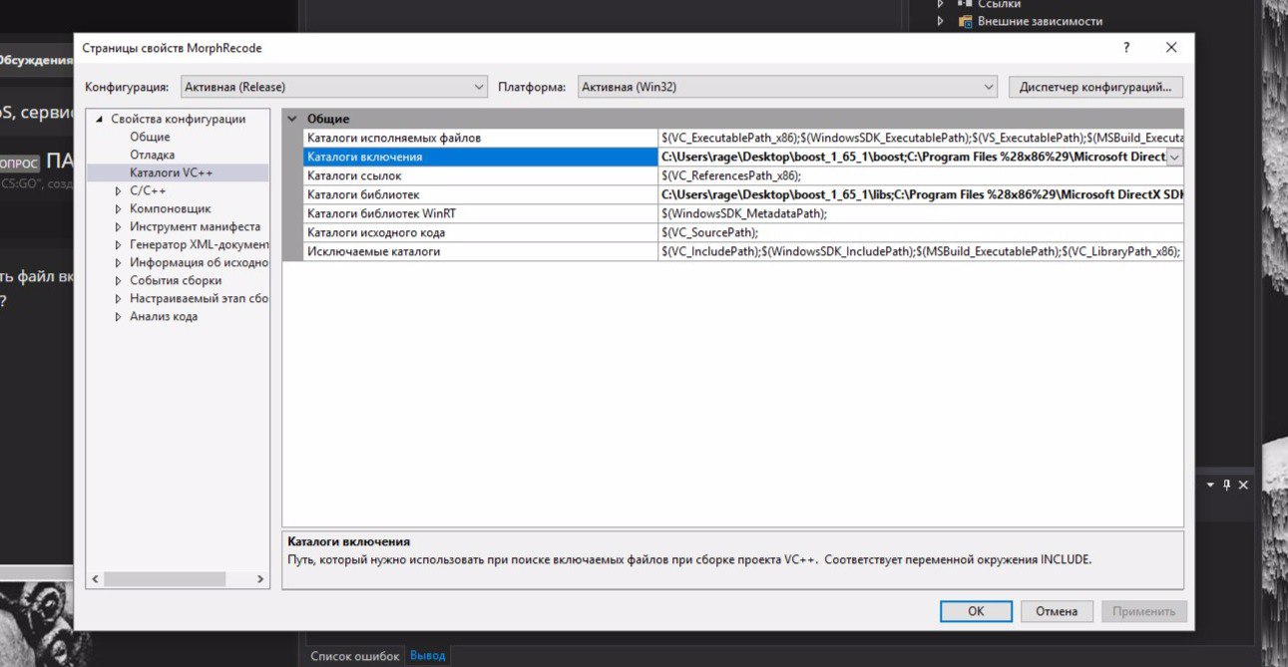
Task: Switch to the Вывод tab
Action: pyautogui.click(x=428, y=656)
